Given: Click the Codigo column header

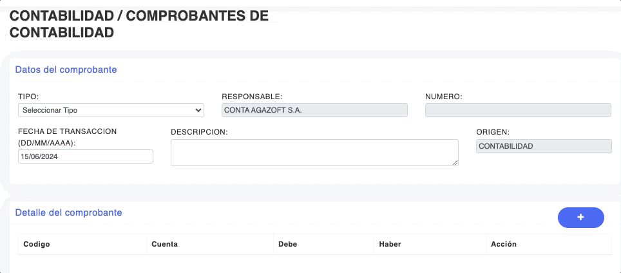Looking at the screenshot, I should pyautogui.click(x=37, y=244).
